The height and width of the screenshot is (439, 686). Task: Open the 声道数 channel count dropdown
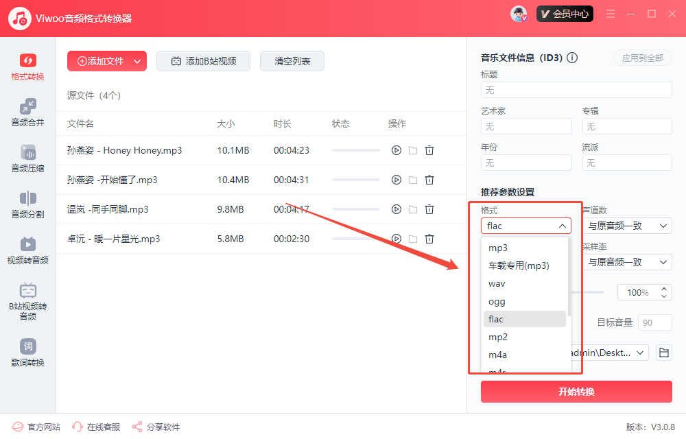(x=626, y=226)
